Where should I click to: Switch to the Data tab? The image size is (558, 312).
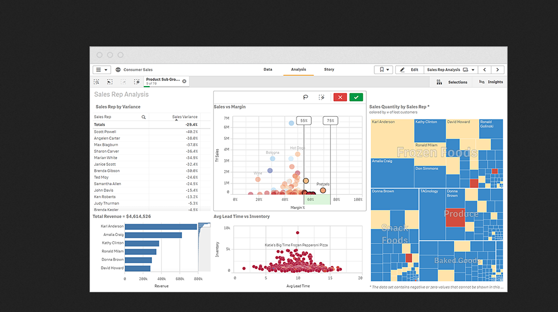tap(268, 70)
